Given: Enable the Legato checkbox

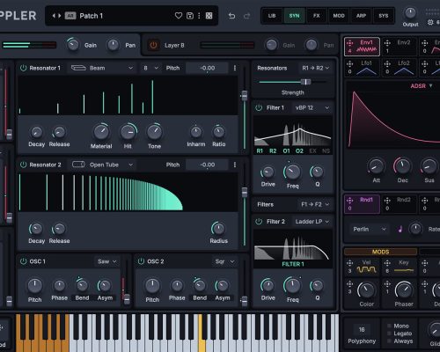Looking at the screenshot, I should 389,334.
